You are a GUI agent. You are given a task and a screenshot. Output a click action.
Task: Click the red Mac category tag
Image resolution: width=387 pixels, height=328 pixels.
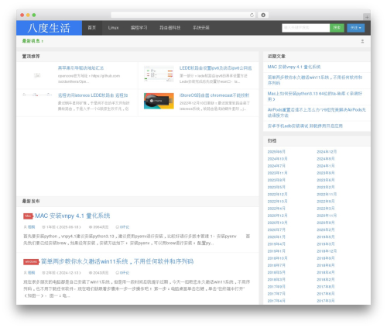coord(28,216)
